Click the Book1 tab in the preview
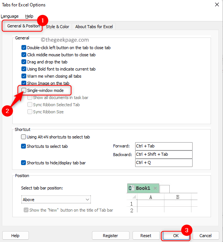The image size is (223, 242). 143,188
